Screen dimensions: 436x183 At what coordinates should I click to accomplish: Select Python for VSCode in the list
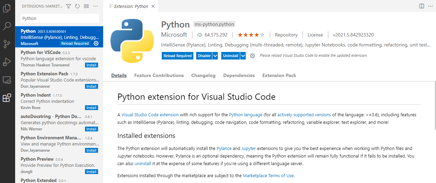click(59, 58)
